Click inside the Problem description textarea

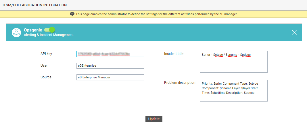[234, 91]
